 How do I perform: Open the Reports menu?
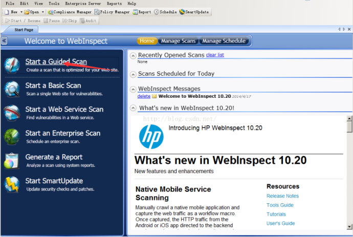pos(115,4)
